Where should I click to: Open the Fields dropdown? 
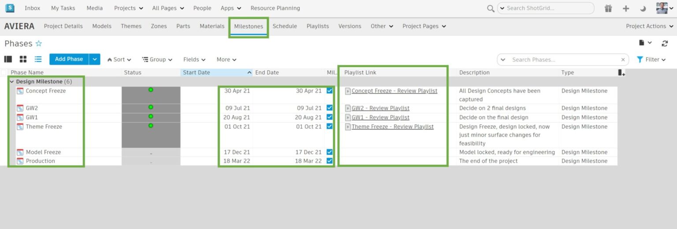pyautogui.click(x=194, y=59)
